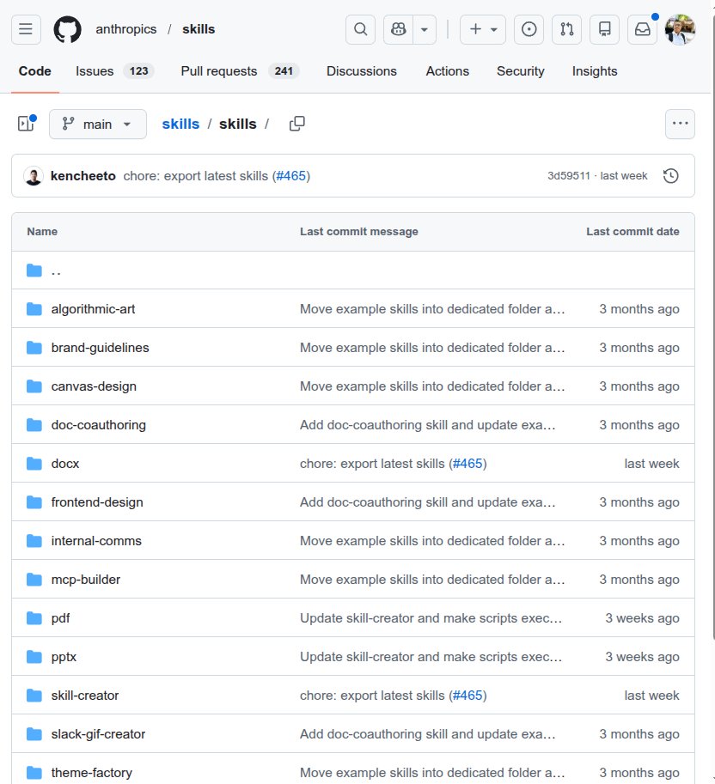Expand the file tree side panel
This screenshot has width=715, height=784.
click(26, 124)
